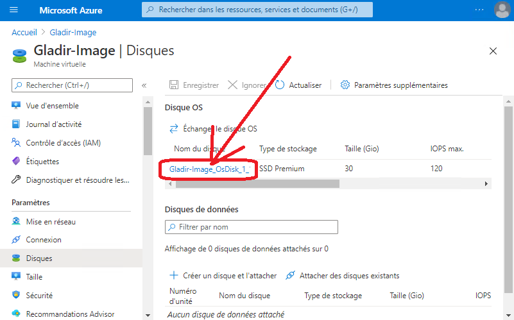Click the IOPS max. column header
The image size is (514, 320).
click(447, 149)
